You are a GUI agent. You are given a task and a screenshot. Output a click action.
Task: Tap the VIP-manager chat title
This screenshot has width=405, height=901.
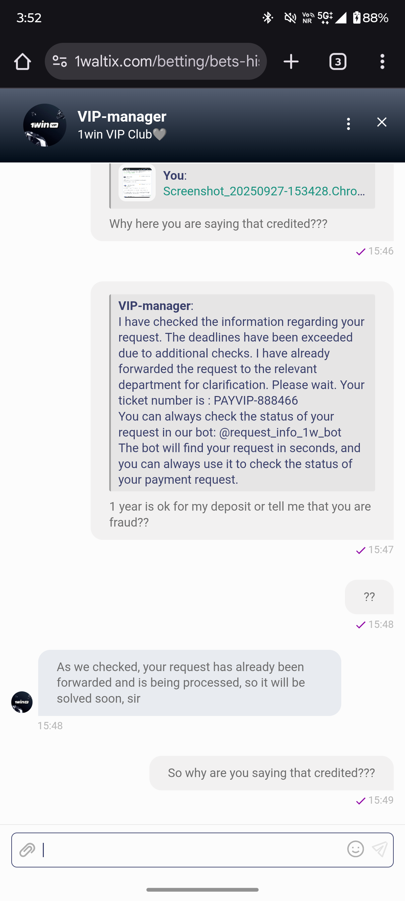click(122, 117)
